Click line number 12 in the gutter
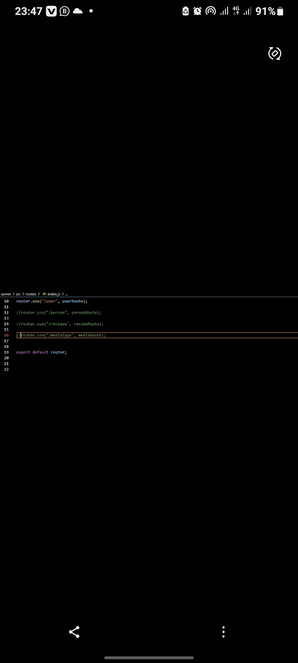Screen dimensions: 298x663 point(6,312)
